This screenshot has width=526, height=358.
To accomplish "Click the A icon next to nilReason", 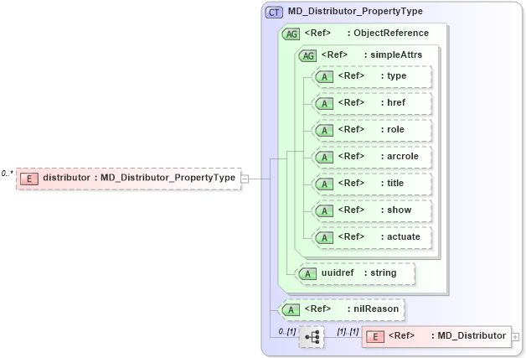I will (x=291, y=310).
